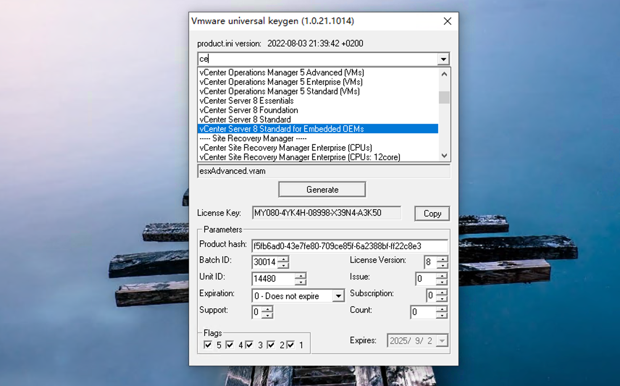Decrease Subscription with down spinner
The height and width of the screenshot is (386, 620).
(x=441, y=299)
